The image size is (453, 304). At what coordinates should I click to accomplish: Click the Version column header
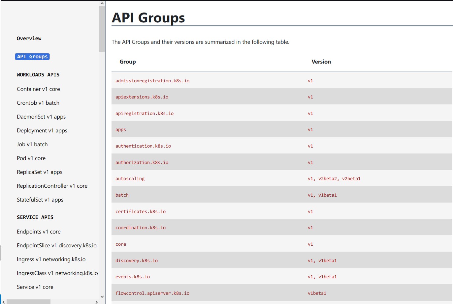321,62
